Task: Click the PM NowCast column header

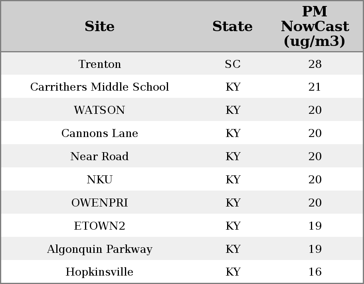Action: coord(315,26)
